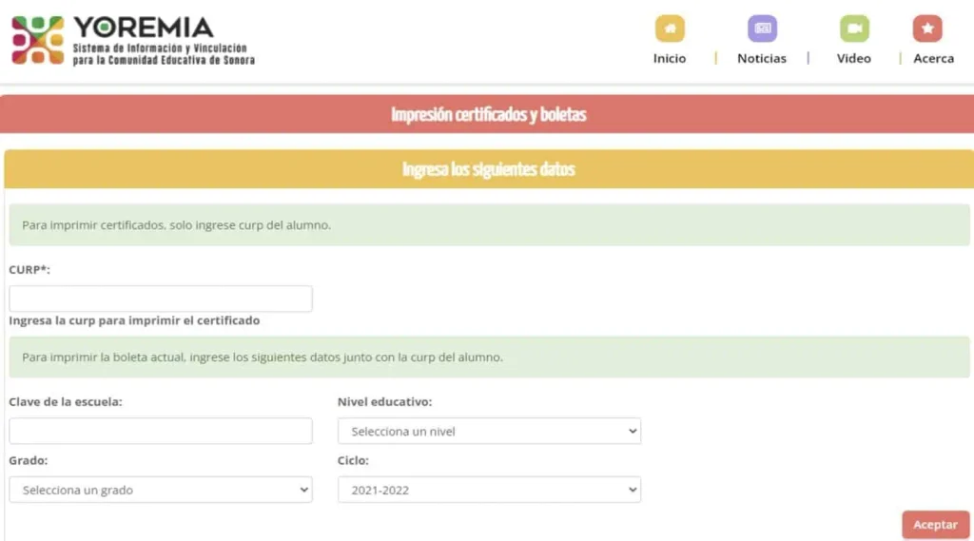
Task: Click the YOREMIA title text
Action: click(x=144, y=28)
